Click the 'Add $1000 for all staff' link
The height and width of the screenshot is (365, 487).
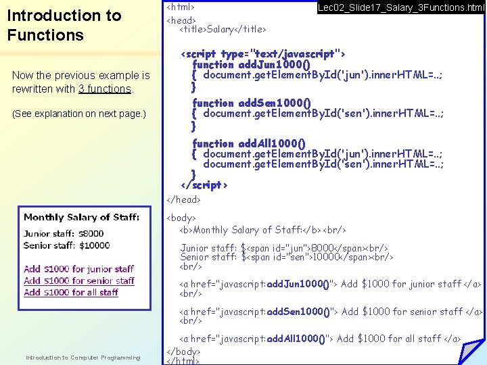71,293
